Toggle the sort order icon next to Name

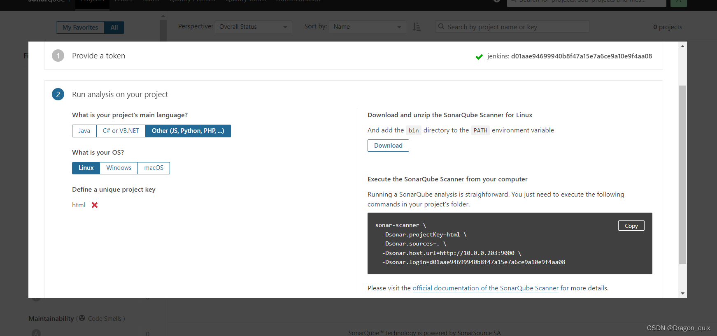coord(417,27)
